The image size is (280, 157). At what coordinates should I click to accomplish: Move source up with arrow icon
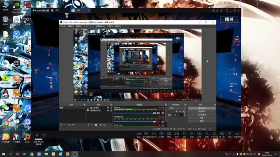click(100, 125)
